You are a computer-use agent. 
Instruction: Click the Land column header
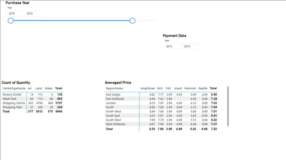(38, 88)
